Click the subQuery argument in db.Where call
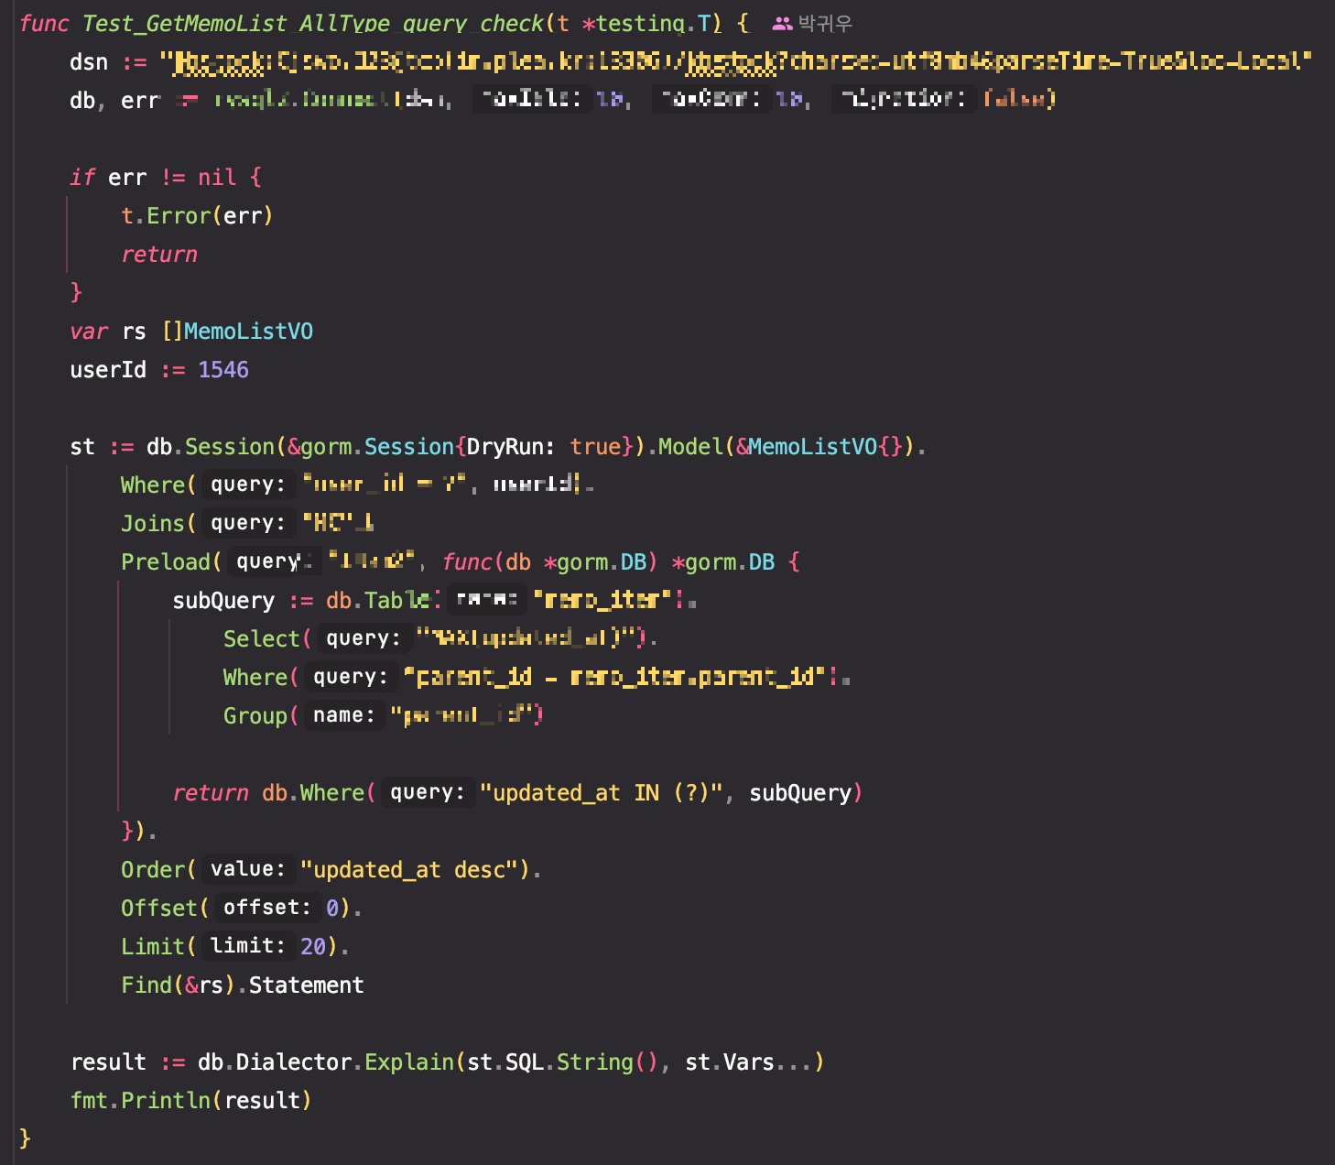Viewport: 1335px width, 1165px height. (800, 793)
